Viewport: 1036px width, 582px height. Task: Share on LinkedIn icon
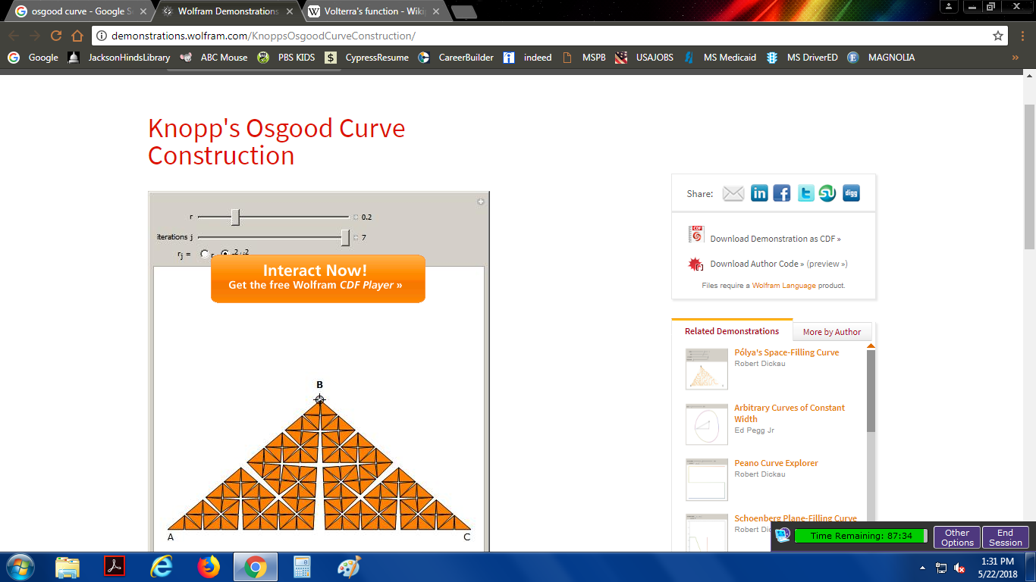(759, 193)
